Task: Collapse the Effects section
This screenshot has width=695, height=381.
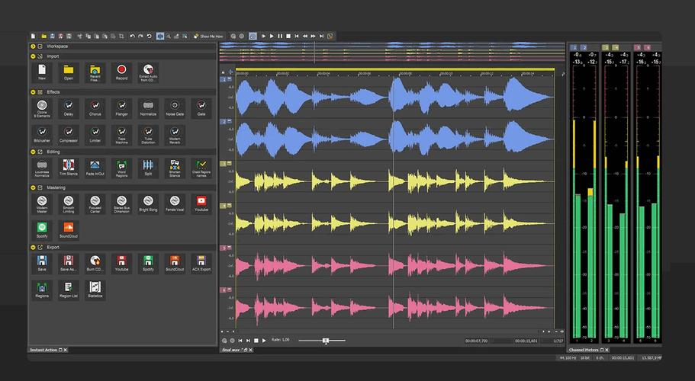Action: 33,91
